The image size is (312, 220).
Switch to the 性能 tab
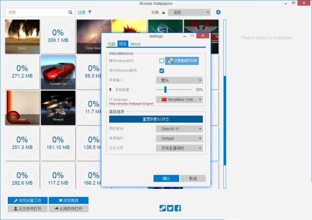point(112,44)
